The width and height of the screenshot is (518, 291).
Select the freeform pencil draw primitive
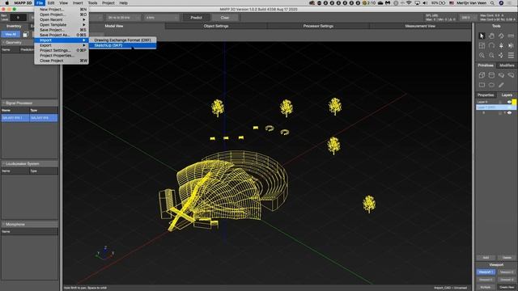click(x=501, y=85)
